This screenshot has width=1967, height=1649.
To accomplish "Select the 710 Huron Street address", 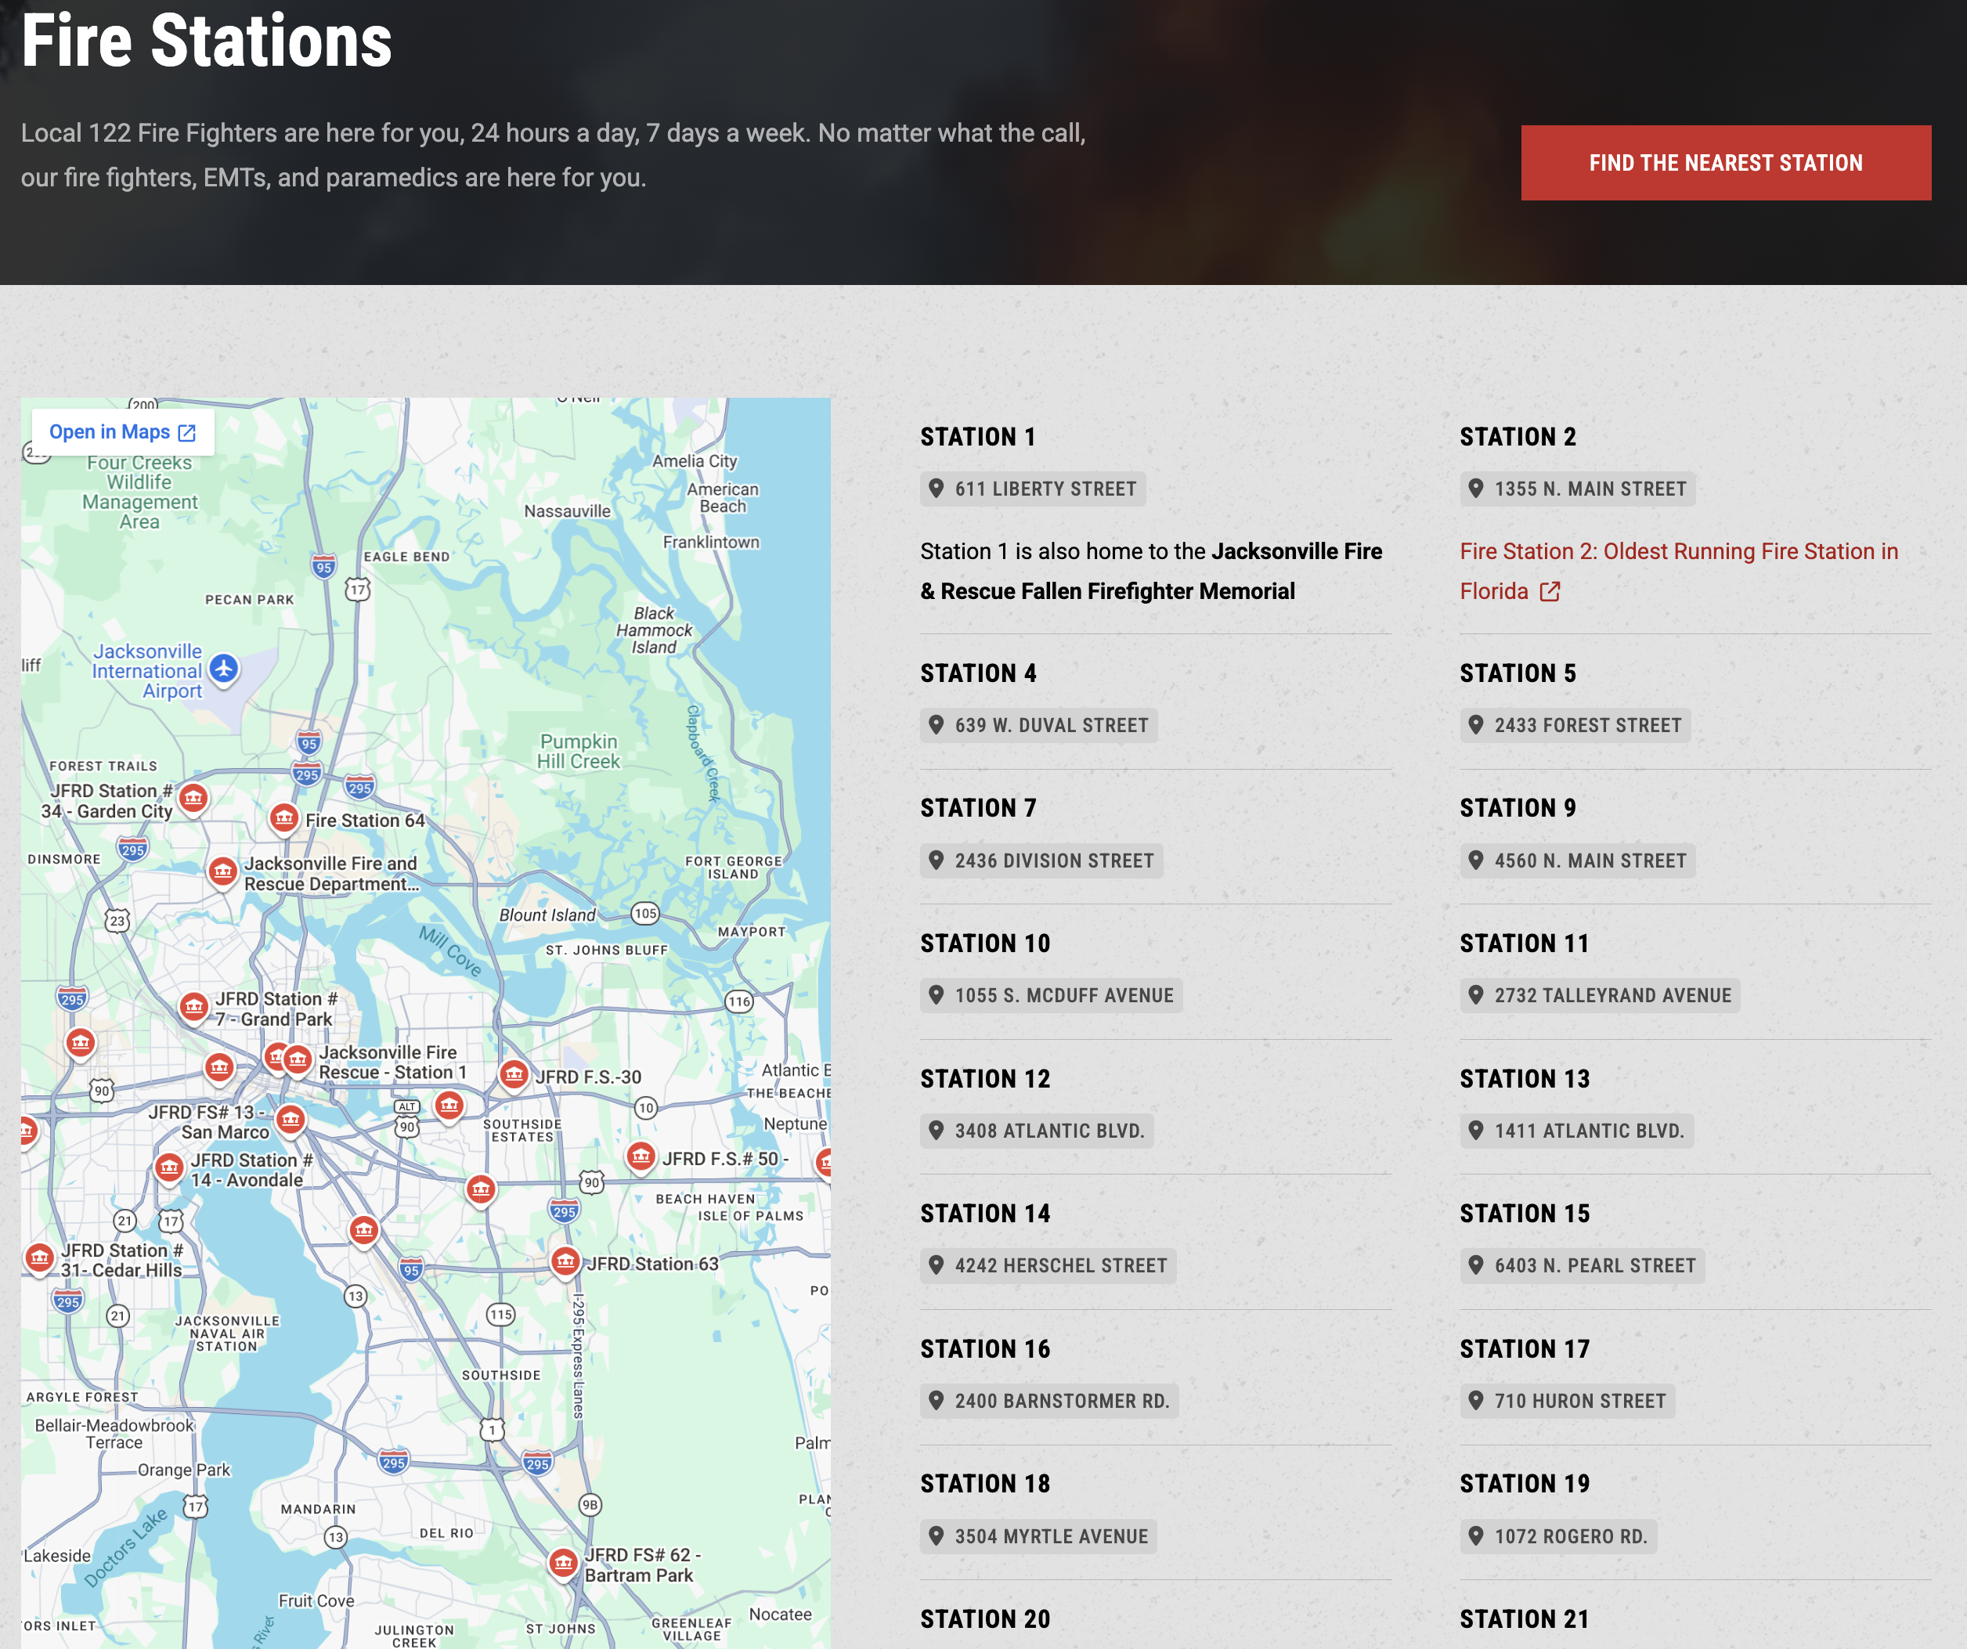I will [x=1567, y=1401].
